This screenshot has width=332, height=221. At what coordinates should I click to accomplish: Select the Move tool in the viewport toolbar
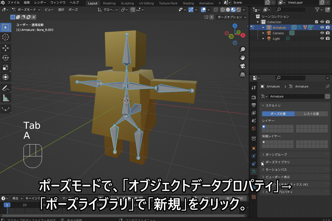click(x=6, y=48)
